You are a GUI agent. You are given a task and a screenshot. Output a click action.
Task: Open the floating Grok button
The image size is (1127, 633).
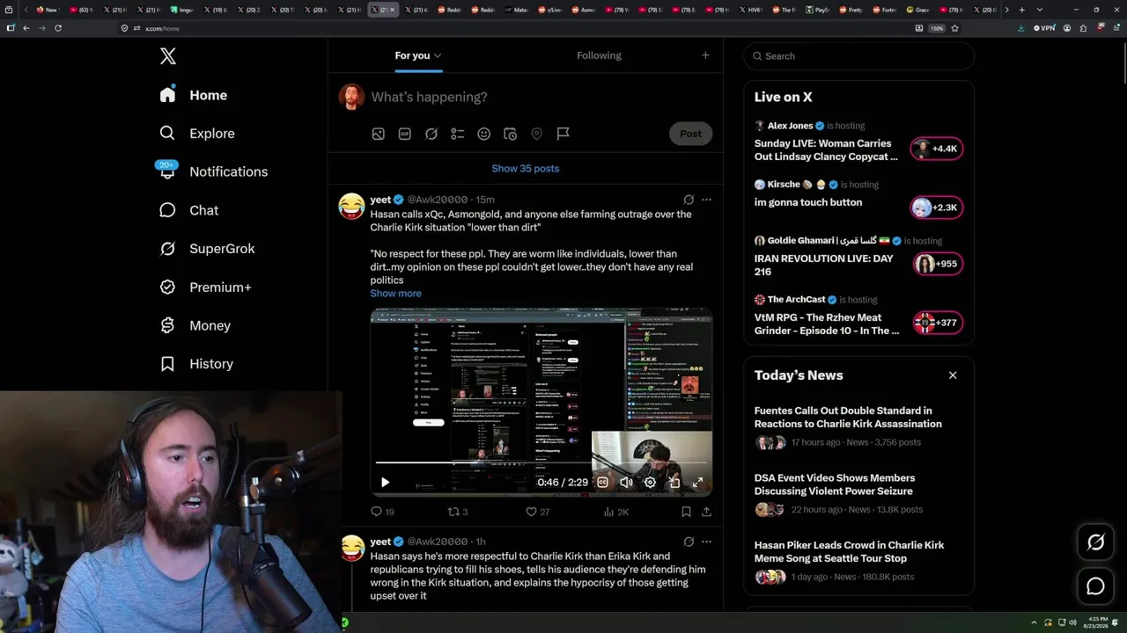point(1095,542)
